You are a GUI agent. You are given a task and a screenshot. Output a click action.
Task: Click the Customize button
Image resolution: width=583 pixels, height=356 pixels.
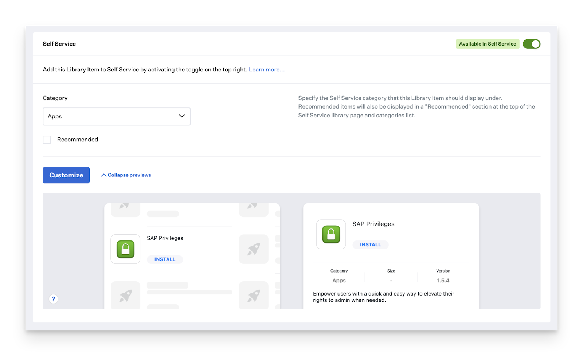[66, 175]
